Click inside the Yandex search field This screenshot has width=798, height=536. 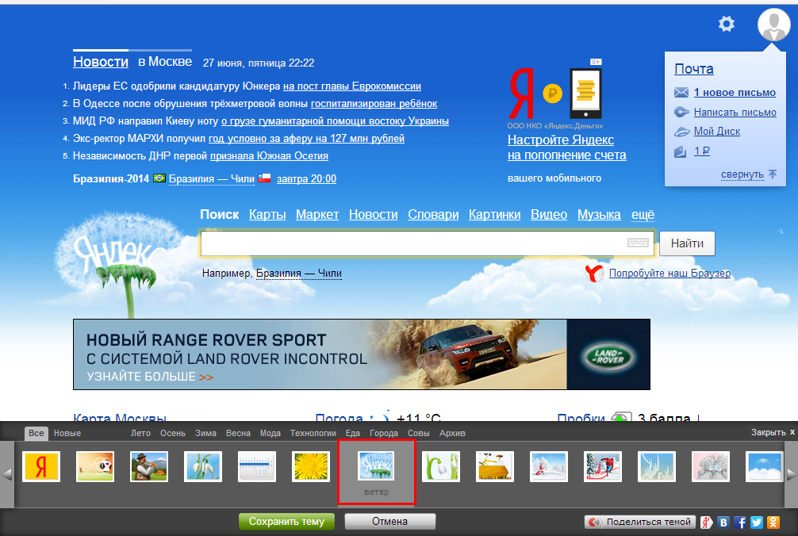[x=412, y=243]
